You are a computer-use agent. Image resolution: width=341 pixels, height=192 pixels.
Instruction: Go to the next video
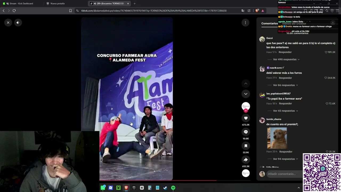pos(246,94)
